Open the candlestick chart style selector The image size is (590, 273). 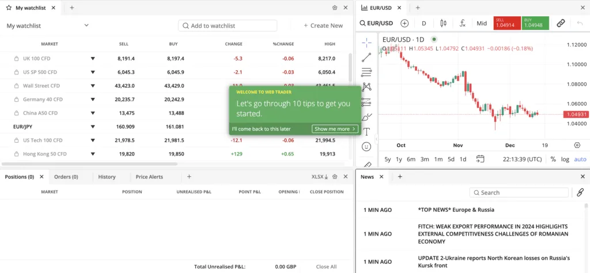coord(443,23)
